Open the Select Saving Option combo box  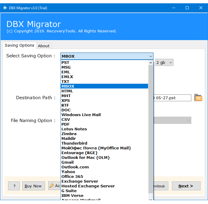point(107,56)
